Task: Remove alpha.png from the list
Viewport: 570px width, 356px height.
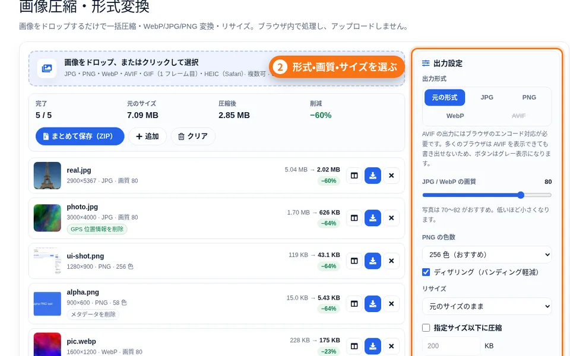Action: pos(391,304)
